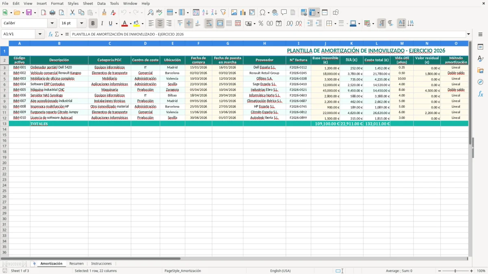The height and width of the screenshot is (274, 488).
Task: Toggle Center Vertically alignment
Action: click(189, 24)
